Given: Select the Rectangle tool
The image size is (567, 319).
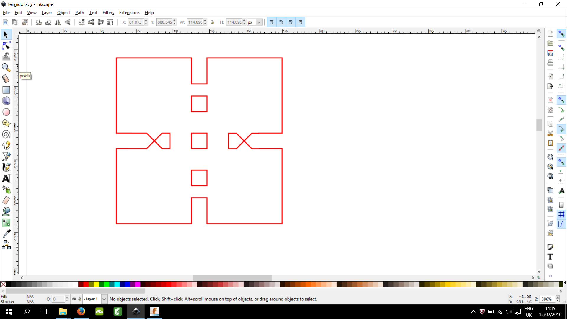Looking at the screenshot, I should 6,90.
